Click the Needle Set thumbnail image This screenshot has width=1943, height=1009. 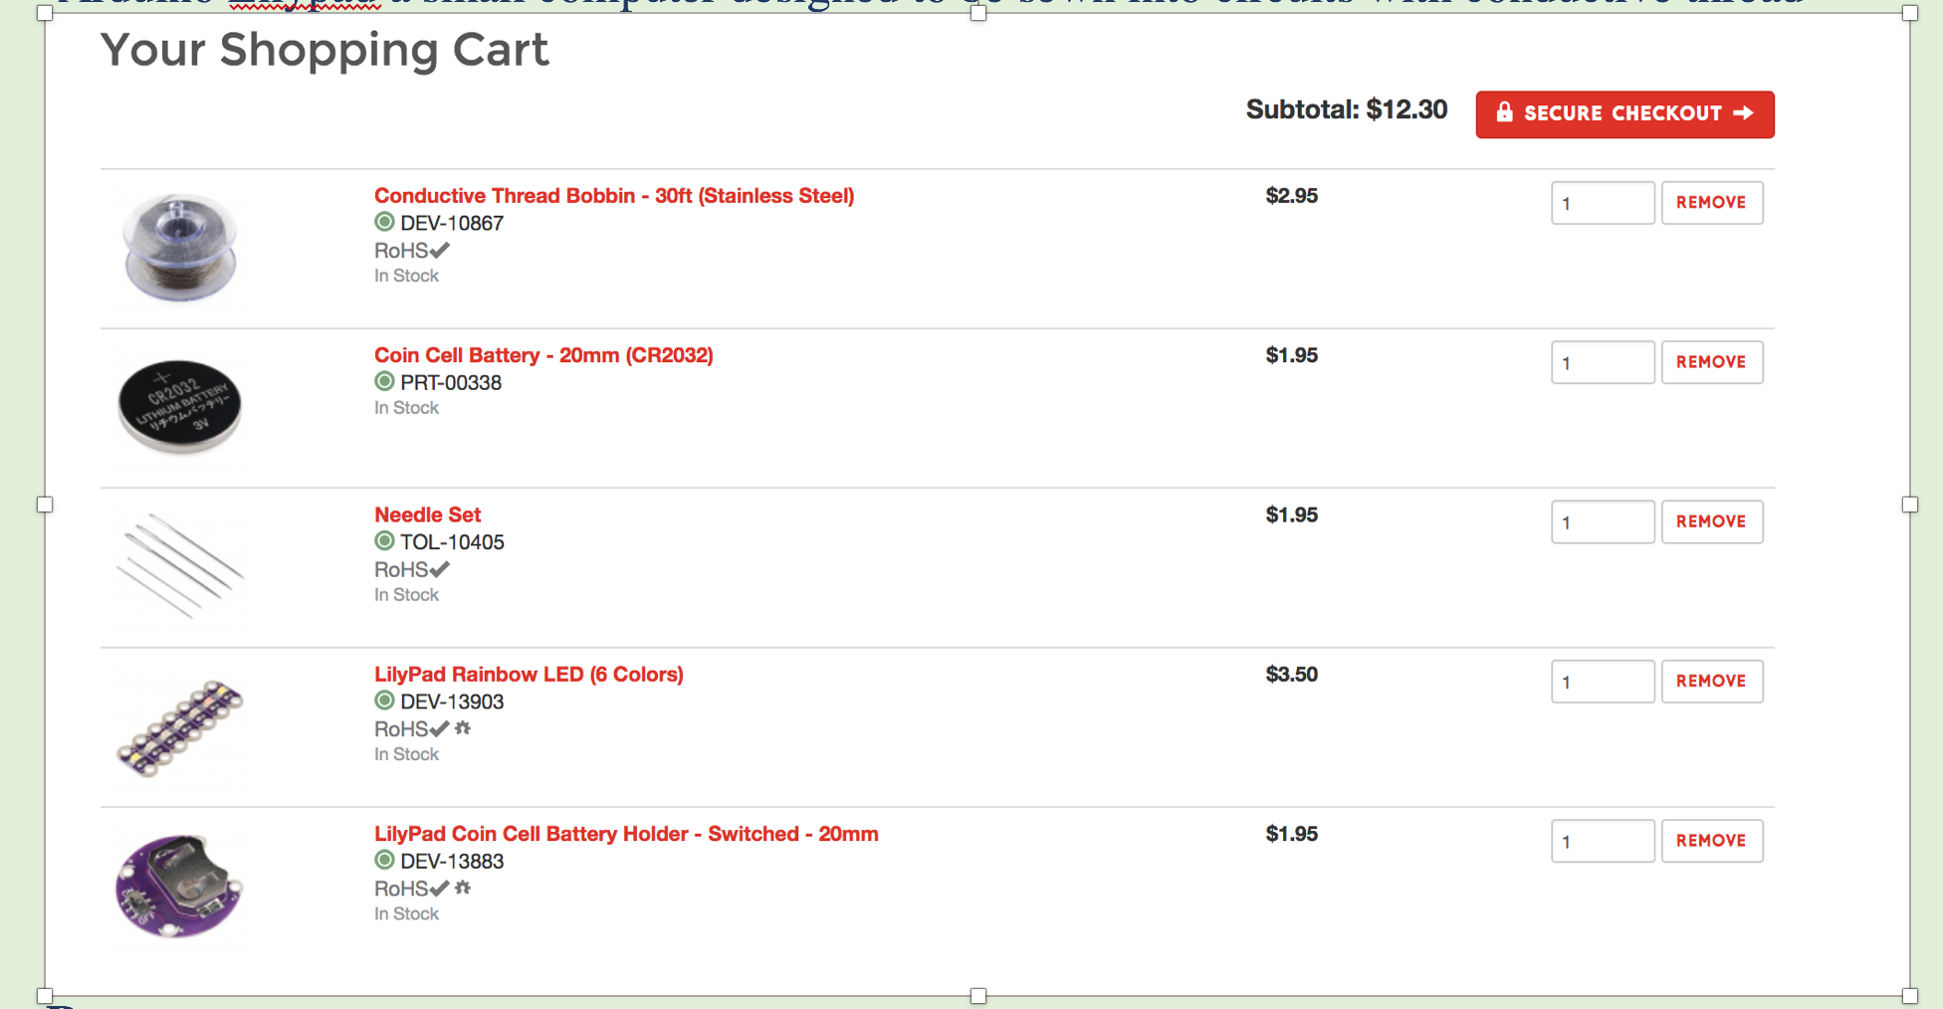click(x=180, y=565)
